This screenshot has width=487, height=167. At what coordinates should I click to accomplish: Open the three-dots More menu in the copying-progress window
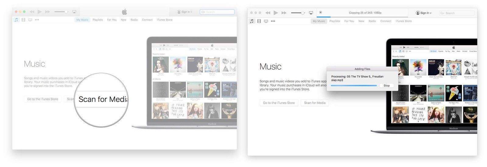(x=273, y=21)
